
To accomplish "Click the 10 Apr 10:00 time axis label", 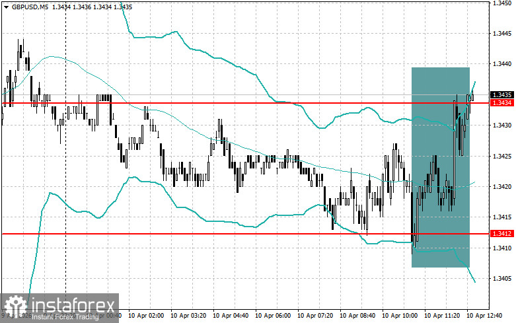I will (400, 316).
